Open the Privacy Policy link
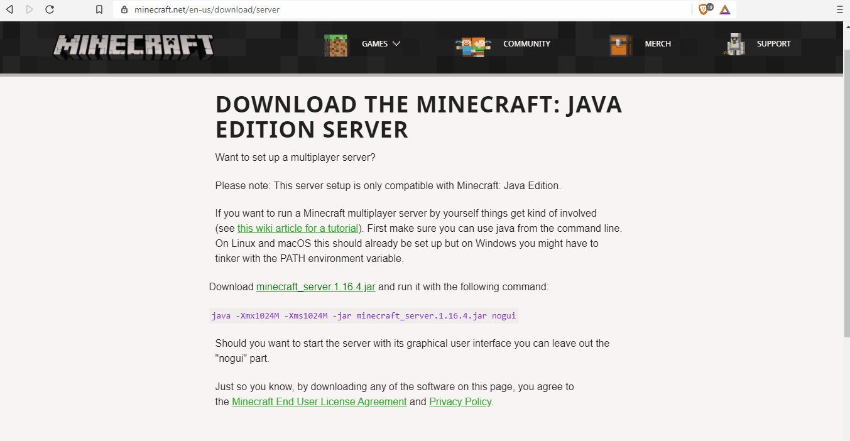This screenshot has height=441, width=850. [x=460, y=402]
